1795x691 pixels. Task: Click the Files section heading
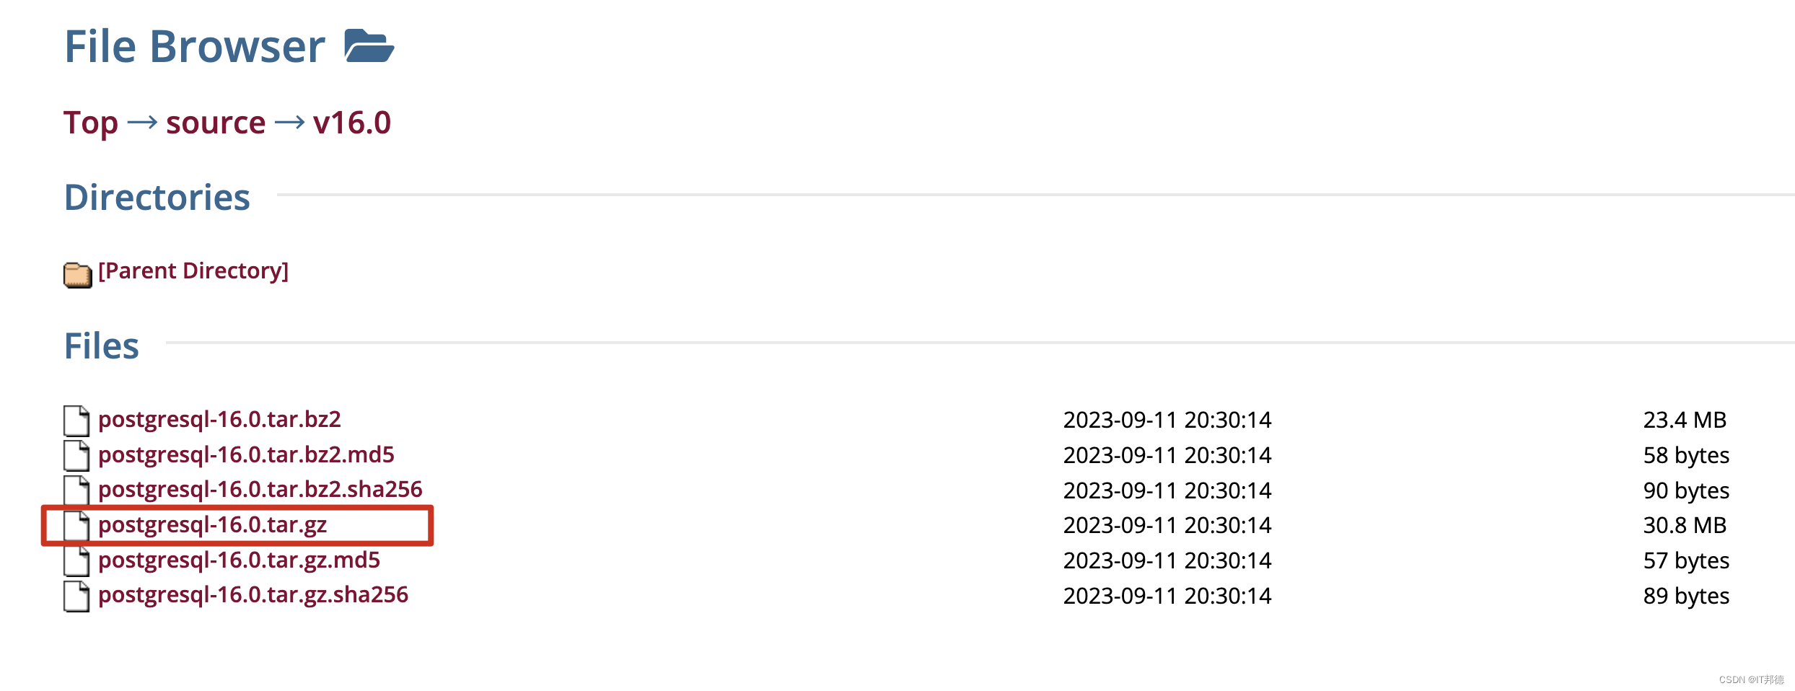pyautogui.click(x=101, y=345)
